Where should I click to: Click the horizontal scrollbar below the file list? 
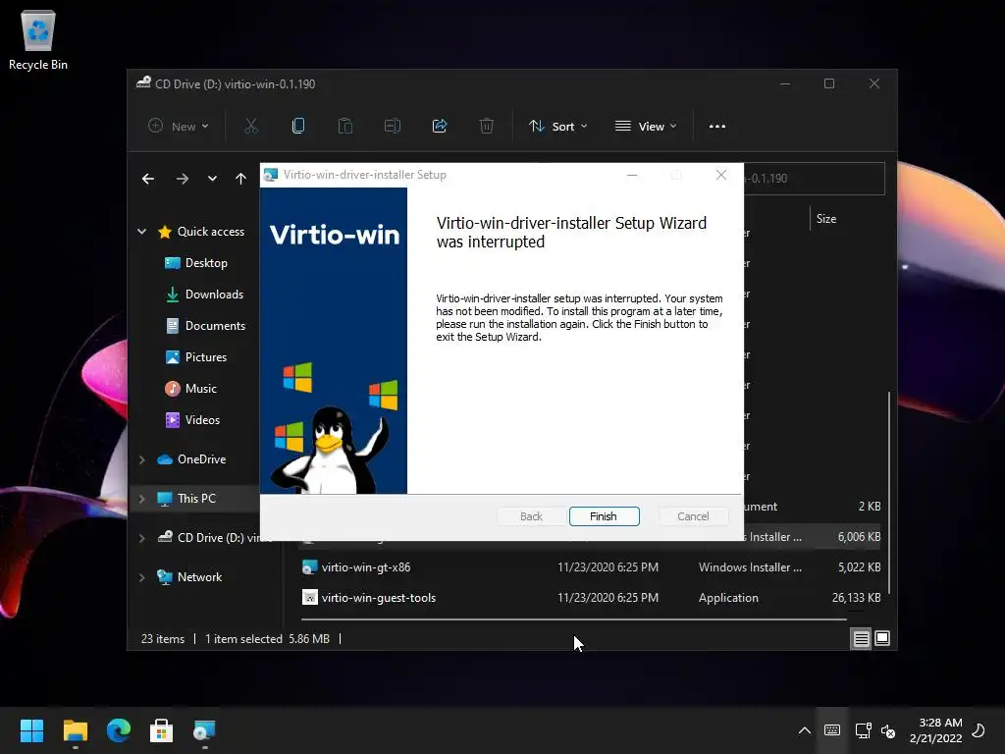[x=573, y=619]
